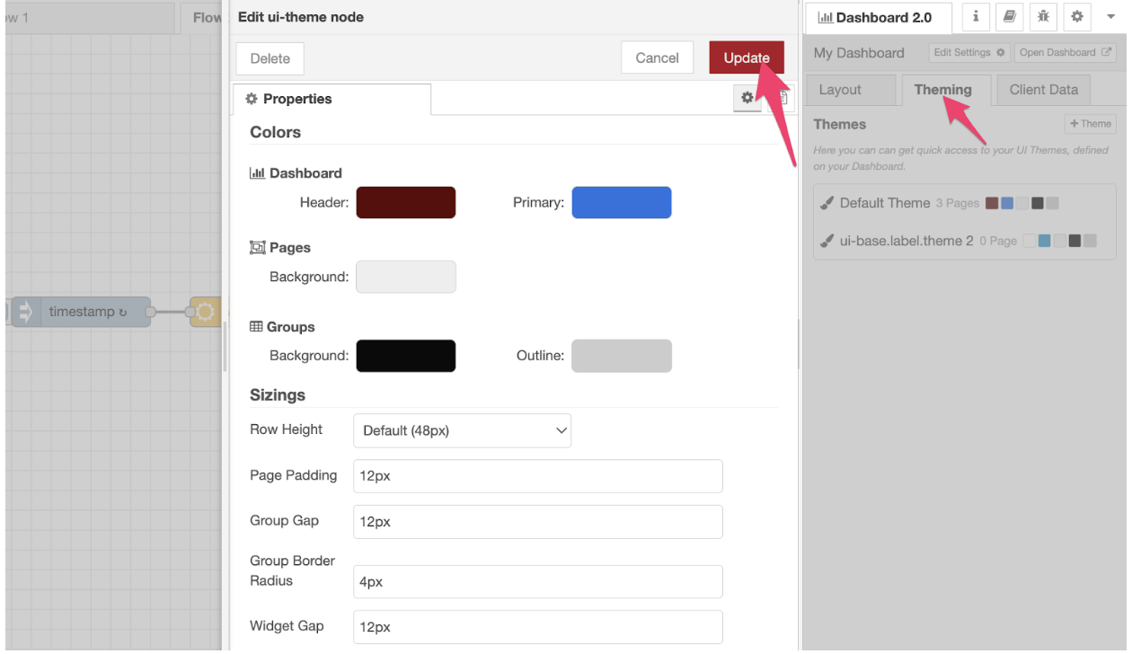Screen dimensions: 1132x654
Task: Click the Delete button
Action: pos(270,58)
